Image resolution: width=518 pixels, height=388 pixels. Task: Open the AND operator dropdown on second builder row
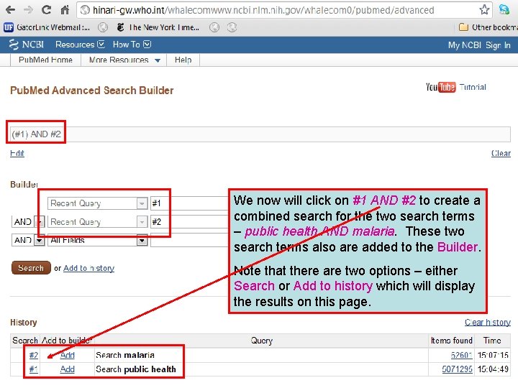(x=28, y=222)
